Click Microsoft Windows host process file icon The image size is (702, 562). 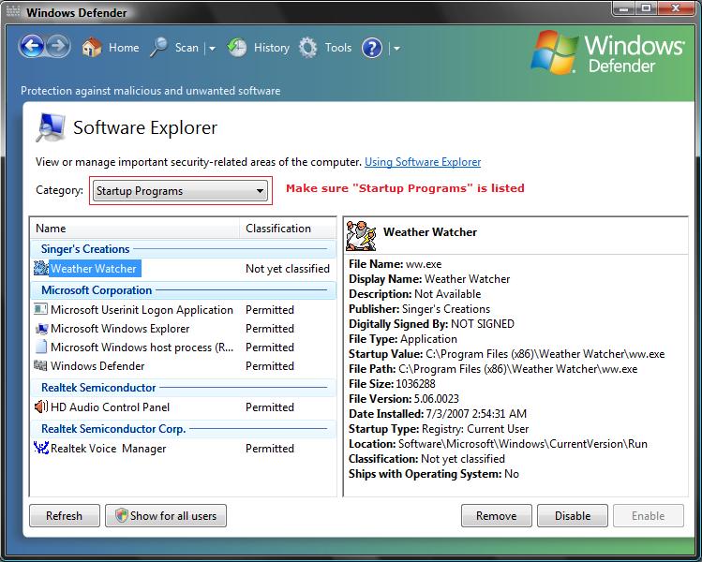(x=40, y=347)
